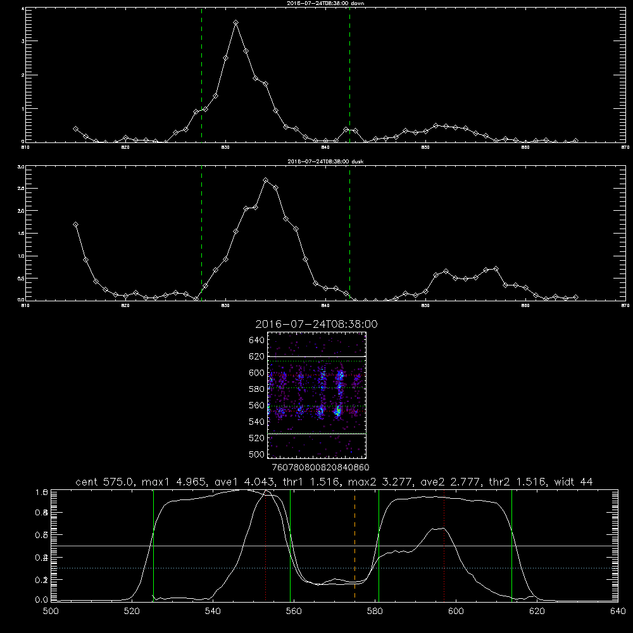Screen dimensions: 633x633
Task: Click the dusk plot y-axis label '2.5'
Action: pos(21,189)
